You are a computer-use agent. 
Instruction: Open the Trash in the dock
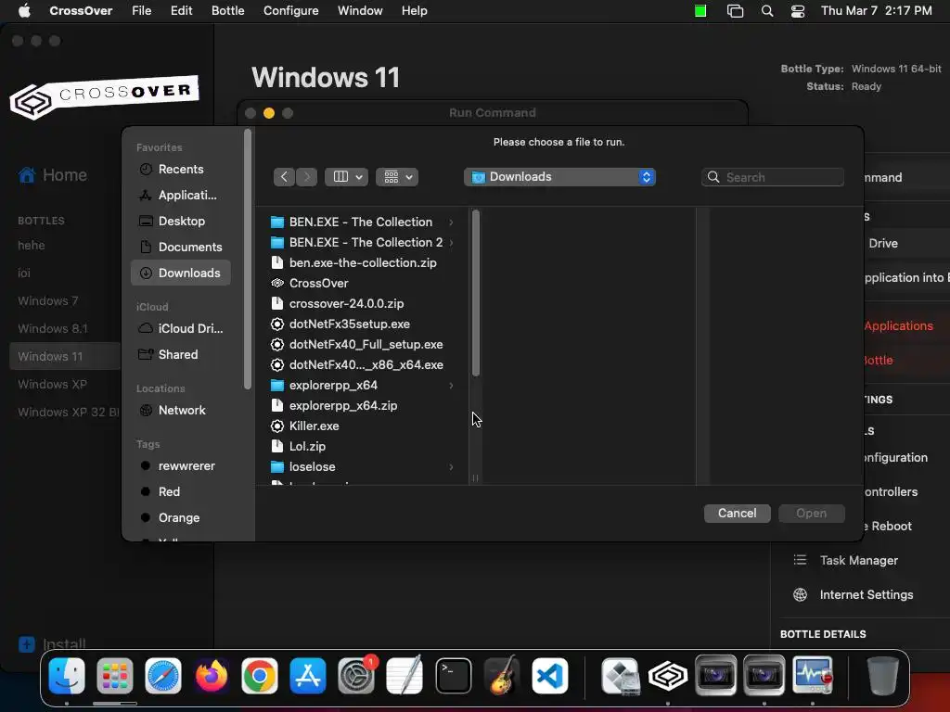[x=883, y=675]
